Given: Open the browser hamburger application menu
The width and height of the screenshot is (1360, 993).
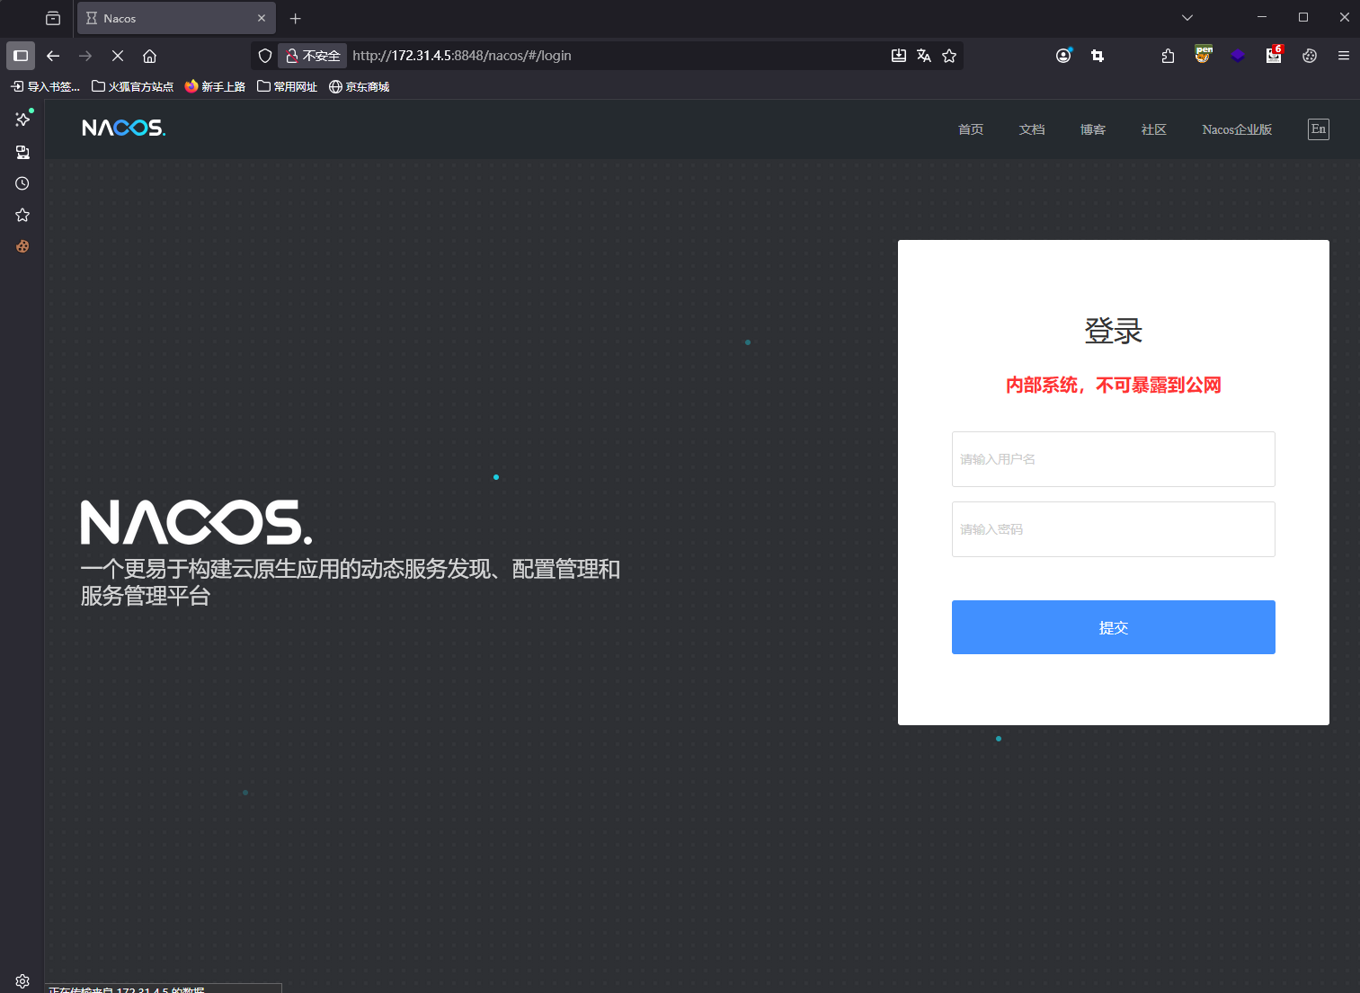Looking at the screenshot, I should point(1344,56).
